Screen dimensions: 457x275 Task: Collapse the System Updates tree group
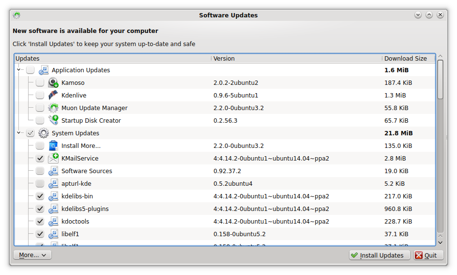tap(19, 133)
